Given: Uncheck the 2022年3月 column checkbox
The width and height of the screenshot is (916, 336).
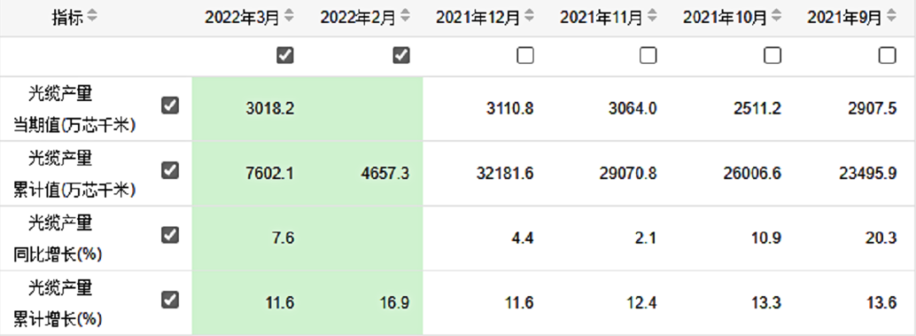Looking at the screenshot, I should [x=285, y=55].
